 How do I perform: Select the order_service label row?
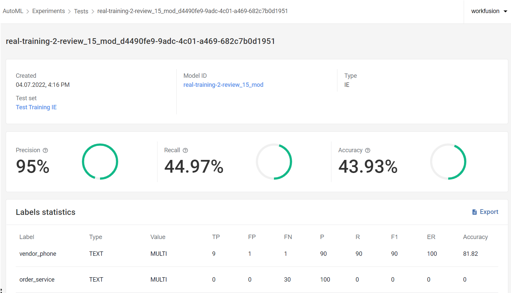[x=257, y=280]
